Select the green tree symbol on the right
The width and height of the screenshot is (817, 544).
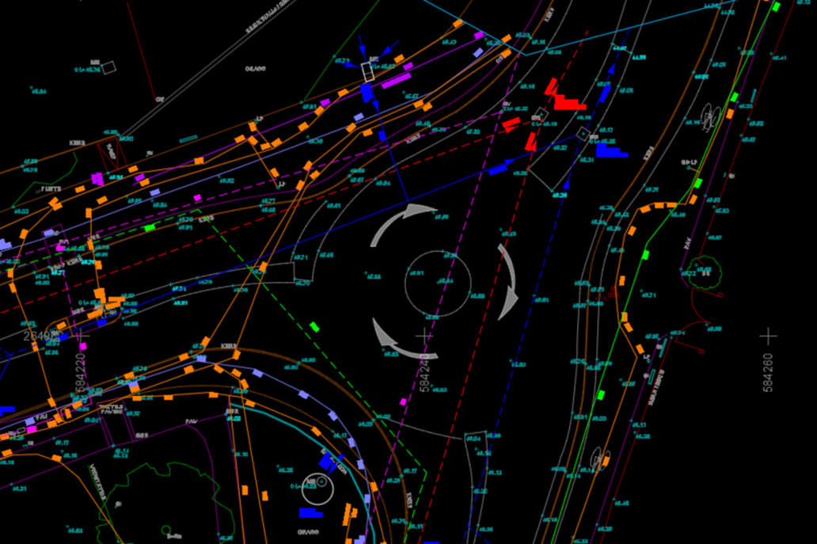coord(705,272)
